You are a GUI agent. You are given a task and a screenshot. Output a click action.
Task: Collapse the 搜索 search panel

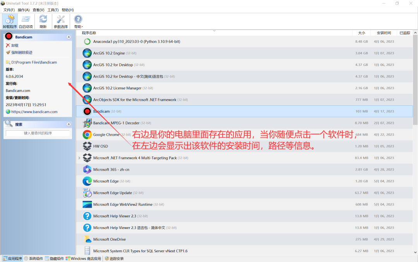tap(69, 124)
